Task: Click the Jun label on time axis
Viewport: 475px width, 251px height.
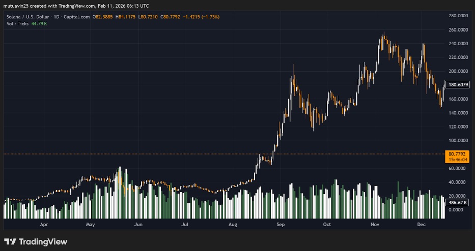Action: click(138, 225)
